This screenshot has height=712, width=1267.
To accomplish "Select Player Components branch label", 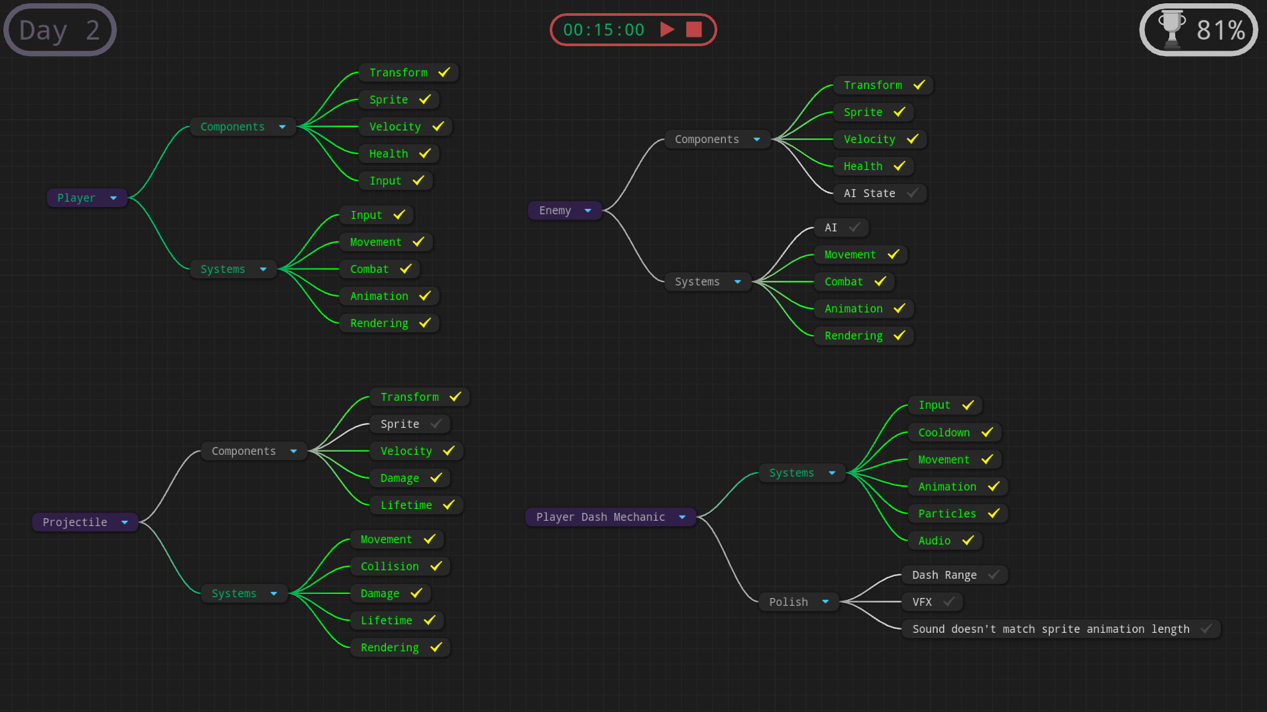I will click(232, 127).
